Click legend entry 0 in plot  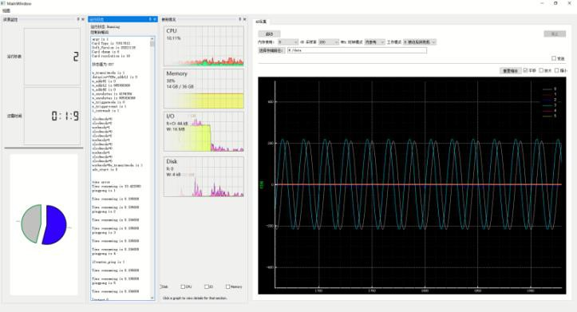(550, 89)
